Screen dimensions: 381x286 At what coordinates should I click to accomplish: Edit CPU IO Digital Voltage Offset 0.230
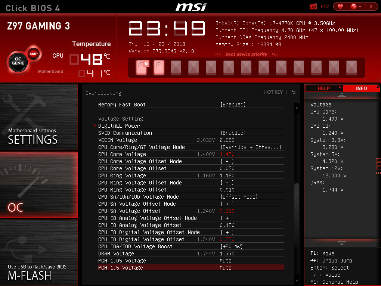click(227, 239)
